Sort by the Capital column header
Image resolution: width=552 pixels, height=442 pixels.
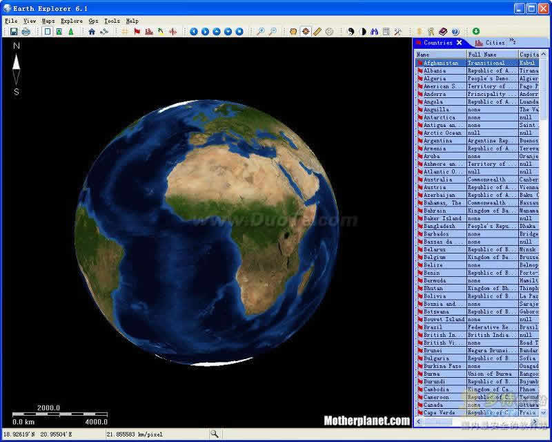pyautogui.click(x=529, y=55)
